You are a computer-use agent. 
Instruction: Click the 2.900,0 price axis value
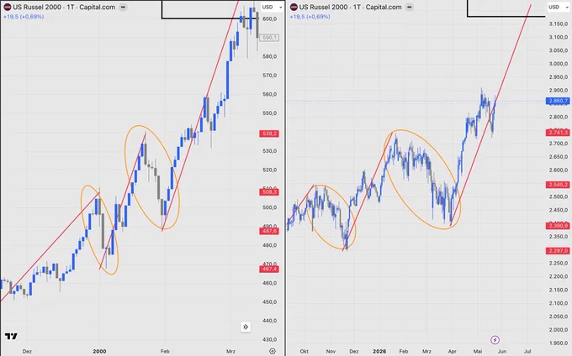point(559,91)
